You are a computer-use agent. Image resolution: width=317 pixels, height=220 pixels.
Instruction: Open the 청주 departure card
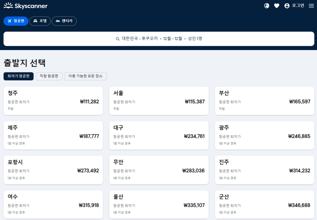(53, 101)
